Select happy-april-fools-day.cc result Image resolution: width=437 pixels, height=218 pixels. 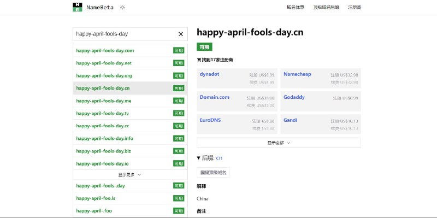pyautogui.click(x=130, y=126)
